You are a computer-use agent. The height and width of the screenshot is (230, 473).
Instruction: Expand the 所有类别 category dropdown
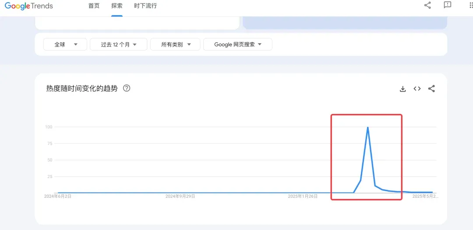(x=175, y=45)
